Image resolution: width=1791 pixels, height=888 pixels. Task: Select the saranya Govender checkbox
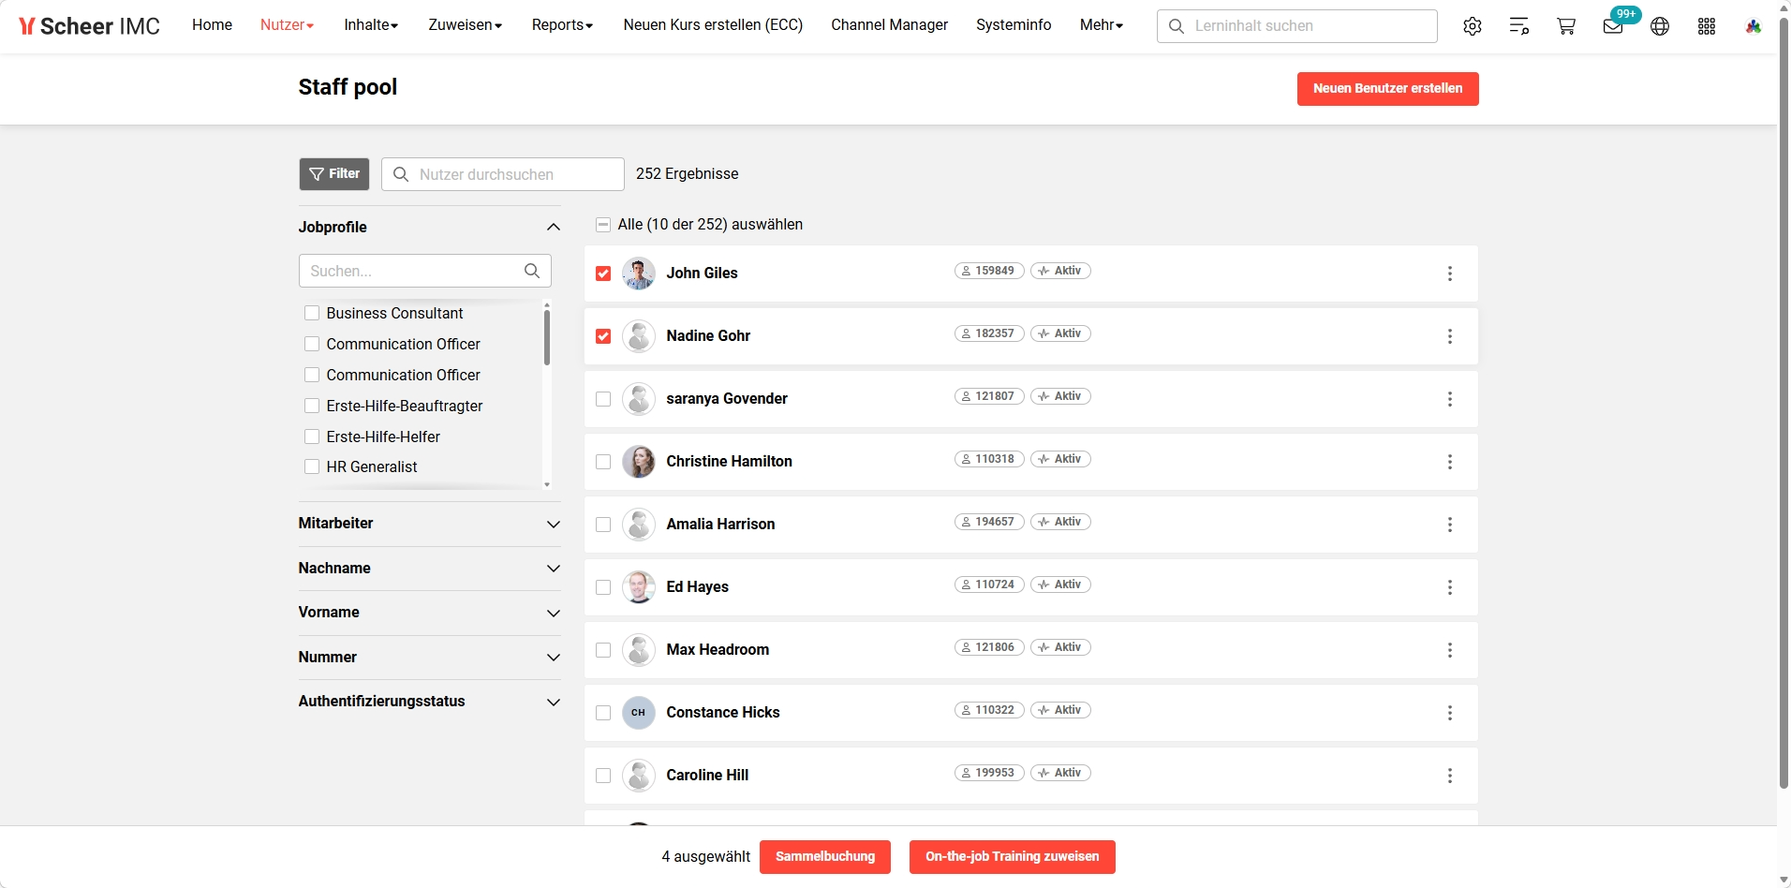[603, 399]
